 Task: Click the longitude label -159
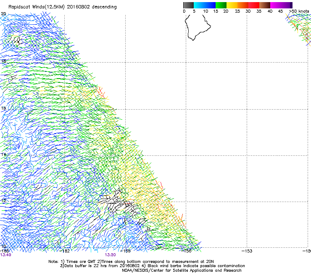(126, 251)
